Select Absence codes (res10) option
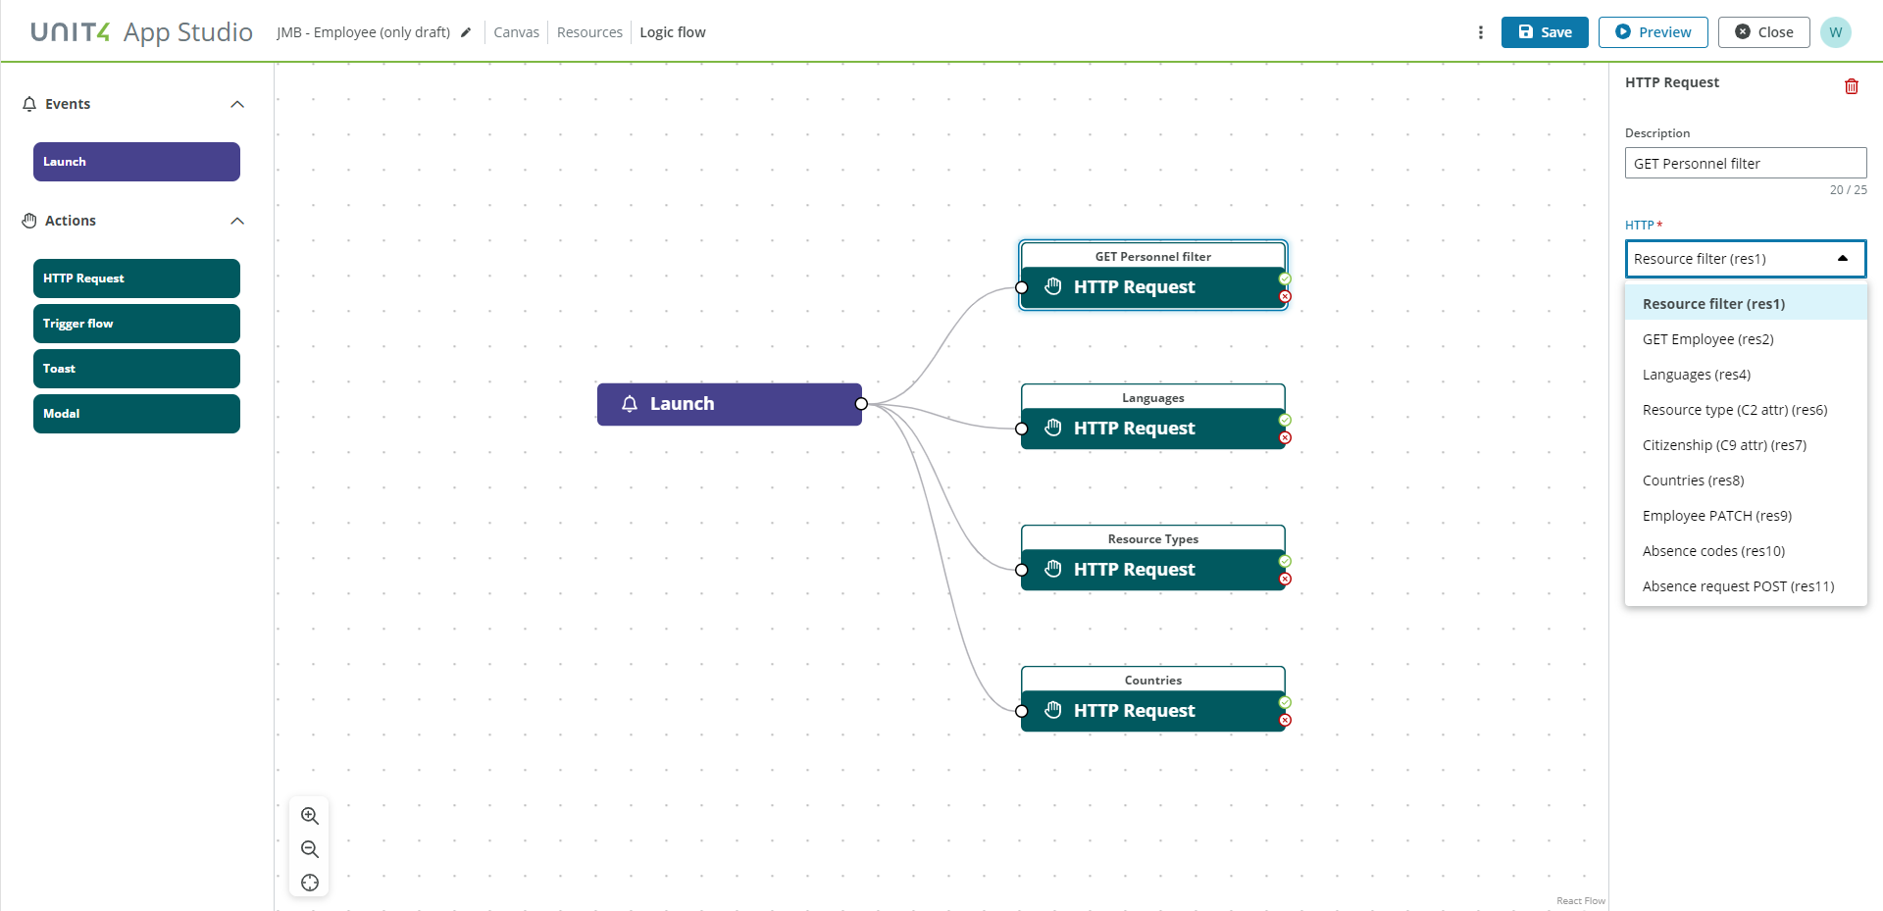1883x911 pixels. tap(1746, 551)
